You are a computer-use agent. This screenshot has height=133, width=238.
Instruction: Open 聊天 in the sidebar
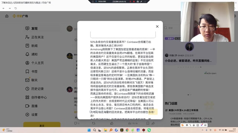[42, 80]
